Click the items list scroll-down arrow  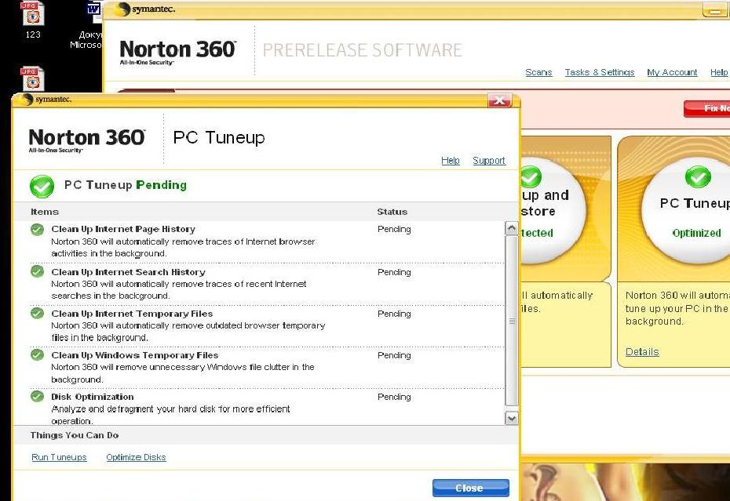tap(512, 418)
